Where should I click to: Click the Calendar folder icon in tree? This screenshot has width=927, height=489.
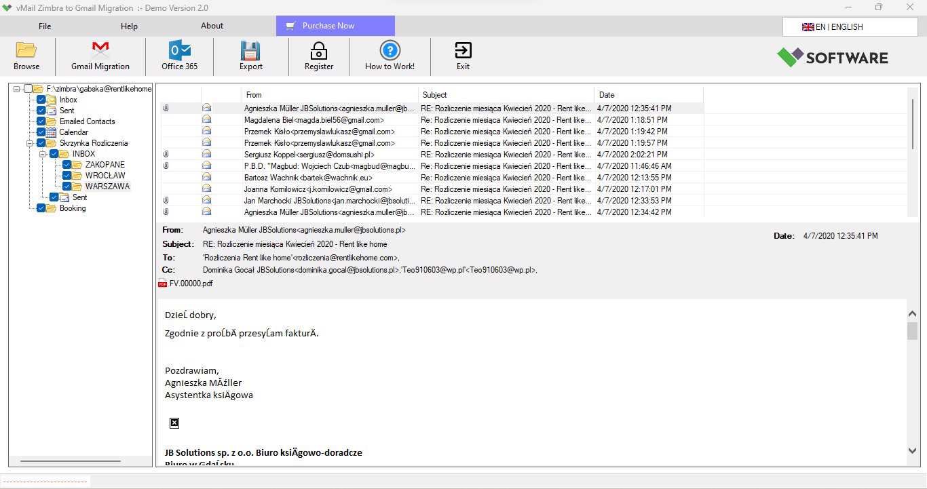52,132
